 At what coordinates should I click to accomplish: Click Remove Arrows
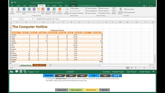coord(91,13)
